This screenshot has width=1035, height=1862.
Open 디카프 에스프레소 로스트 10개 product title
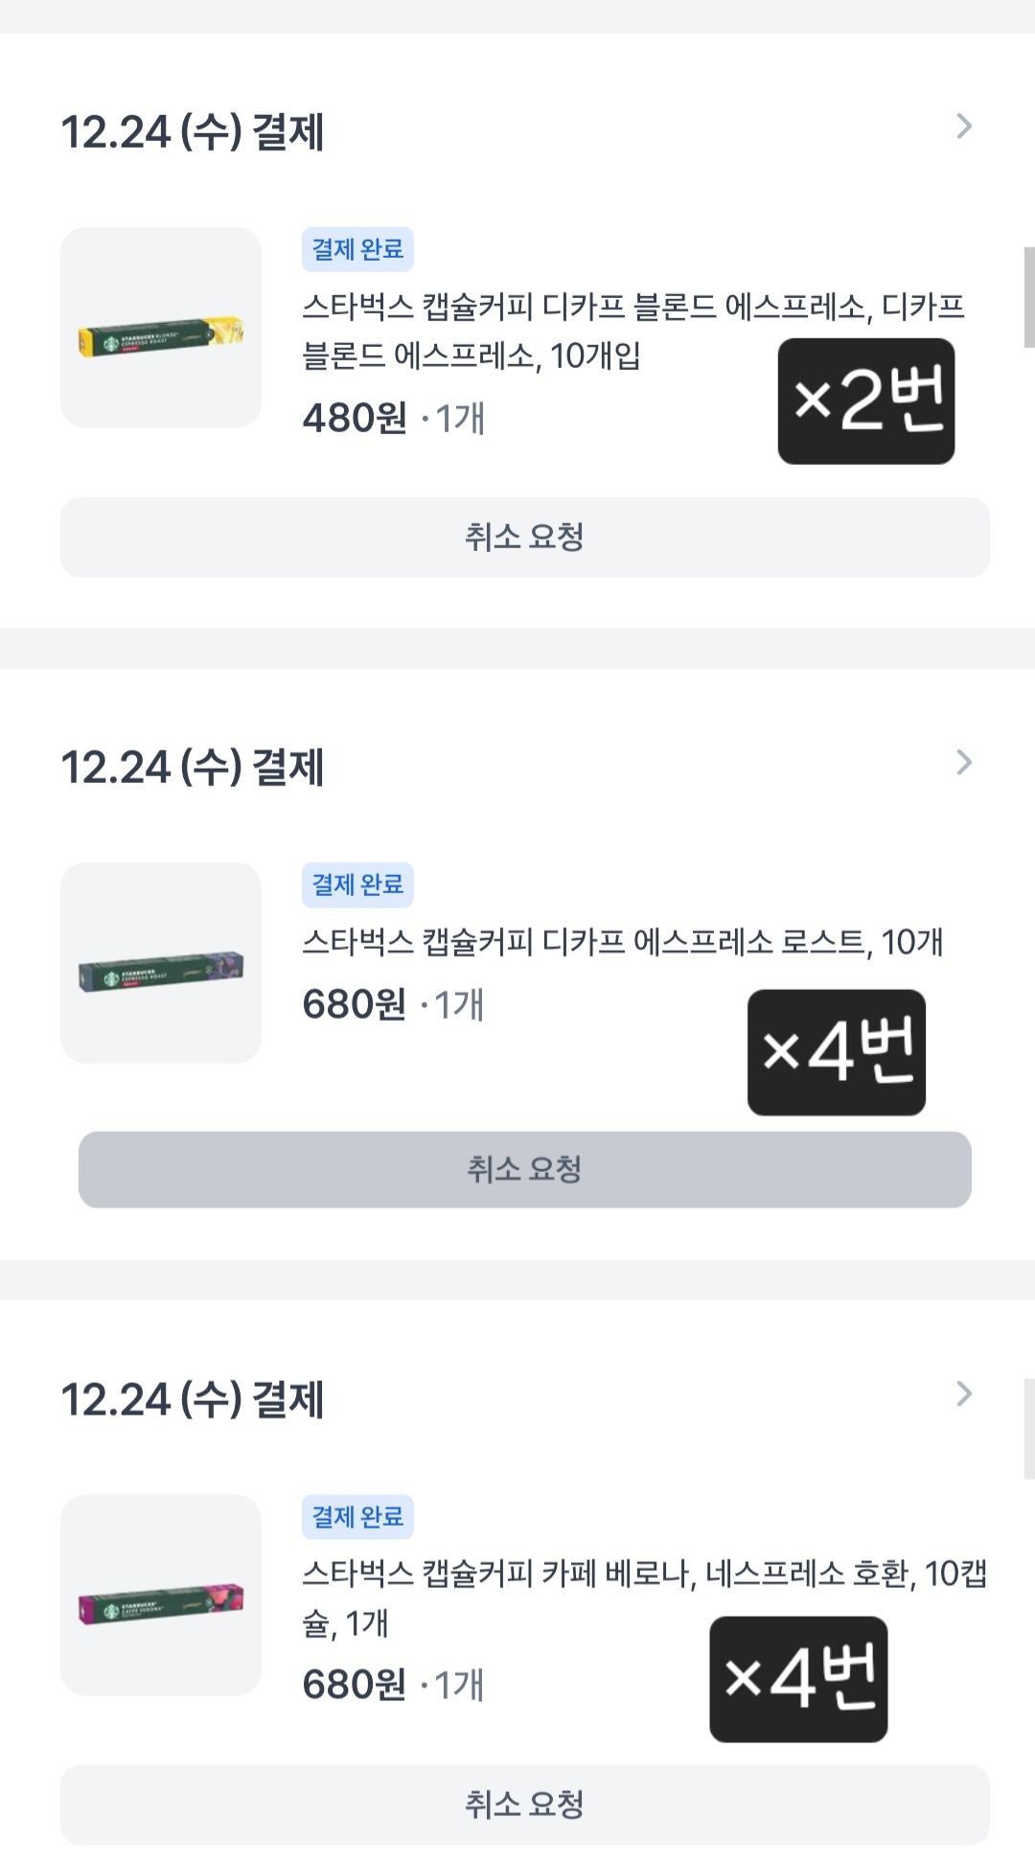pos(623,943)
